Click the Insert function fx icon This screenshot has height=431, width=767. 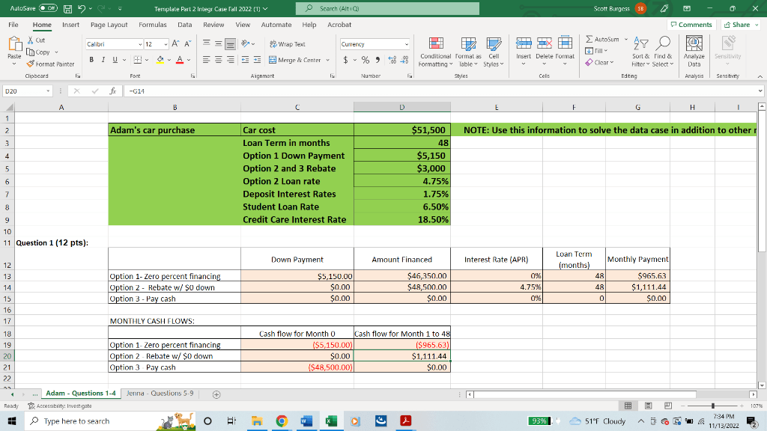tap(112, 91)
